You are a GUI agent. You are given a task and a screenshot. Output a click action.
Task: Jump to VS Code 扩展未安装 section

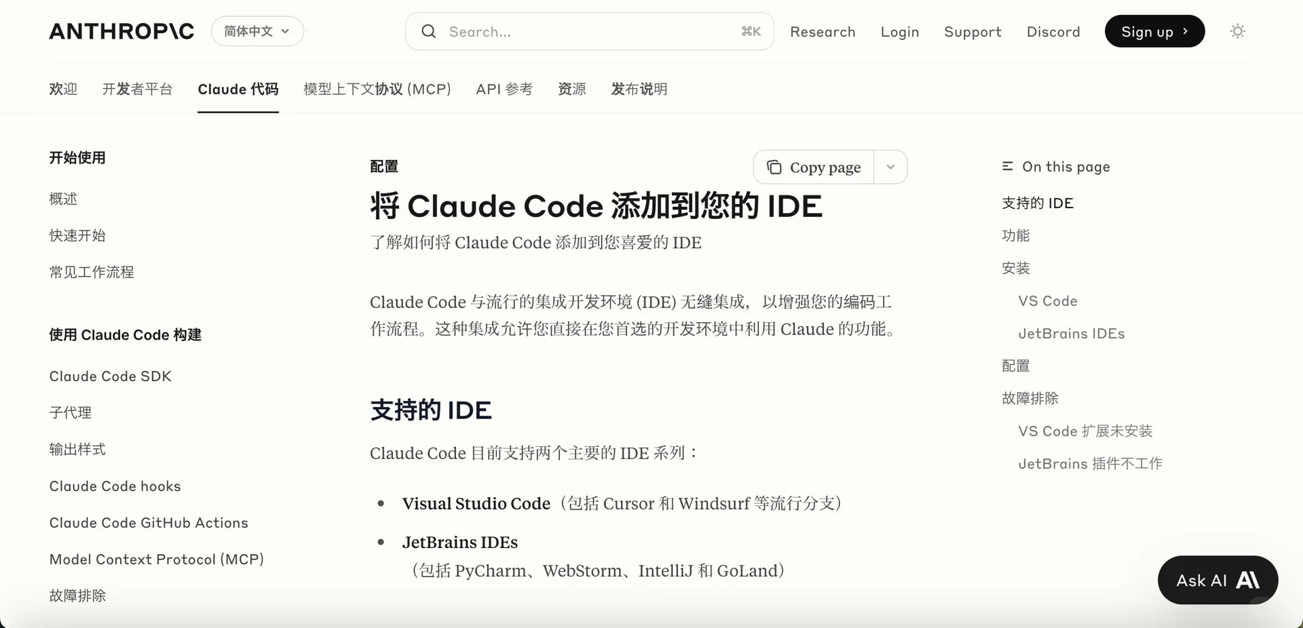[1085, 431]
